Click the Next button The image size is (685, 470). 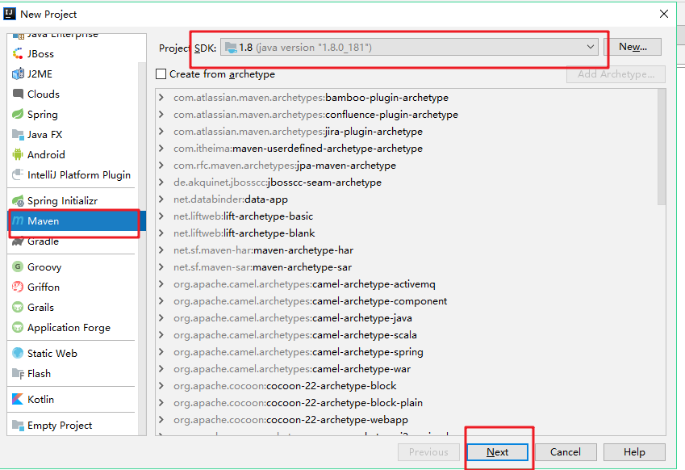[497, 452]
